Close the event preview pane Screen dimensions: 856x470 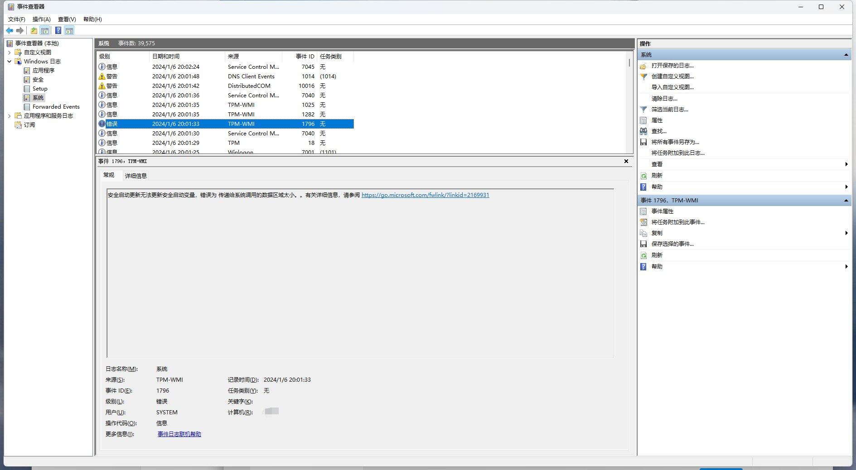point(626,161)
